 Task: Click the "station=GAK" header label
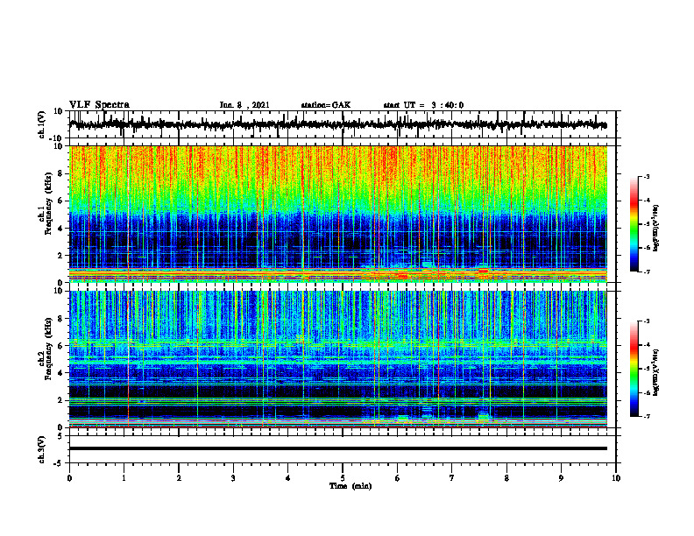326,105
